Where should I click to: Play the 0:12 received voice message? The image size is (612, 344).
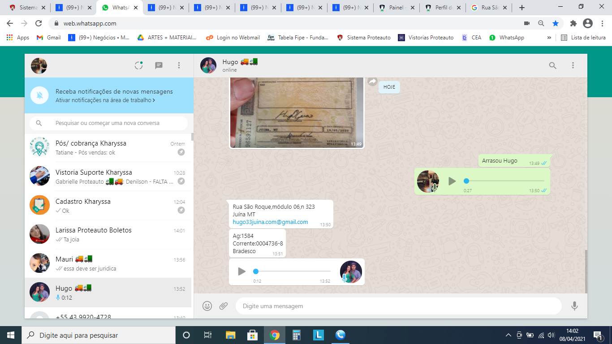pos(241,271)
